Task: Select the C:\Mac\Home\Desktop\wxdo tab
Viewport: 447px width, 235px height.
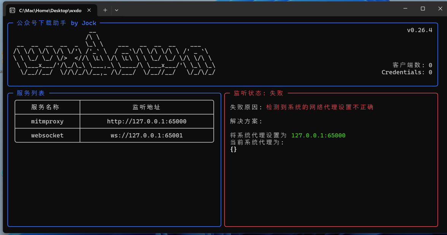Action: click(50, 10)
